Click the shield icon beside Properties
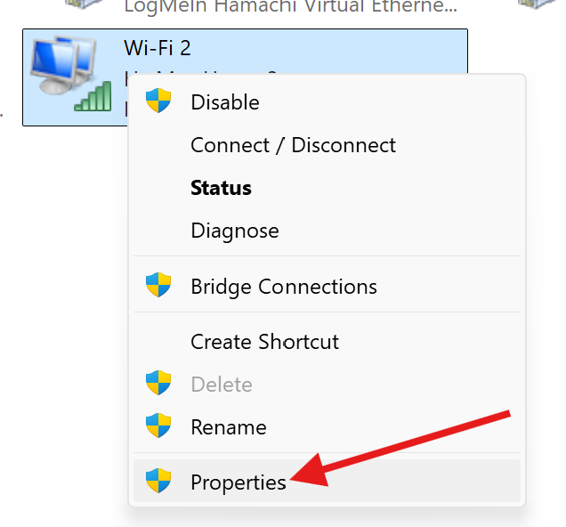The image size is (566, 527). tap(158, 482)
